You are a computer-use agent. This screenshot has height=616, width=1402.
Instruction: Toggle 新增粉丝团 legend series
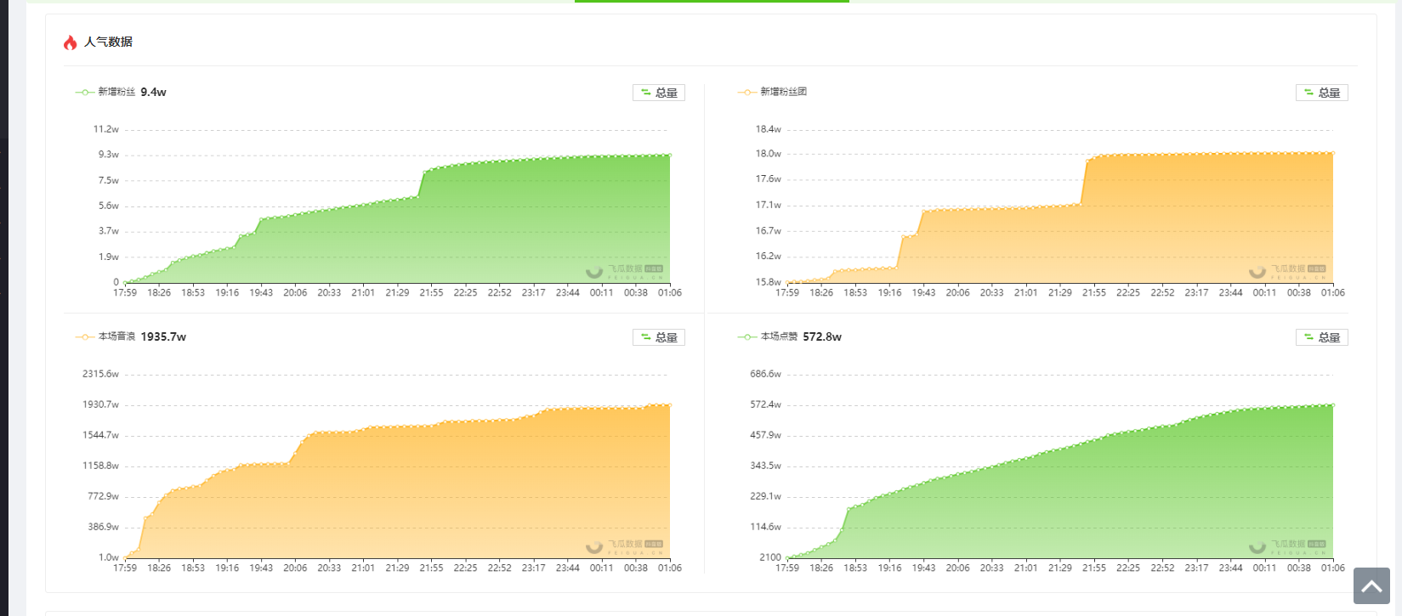click(772, 92)
